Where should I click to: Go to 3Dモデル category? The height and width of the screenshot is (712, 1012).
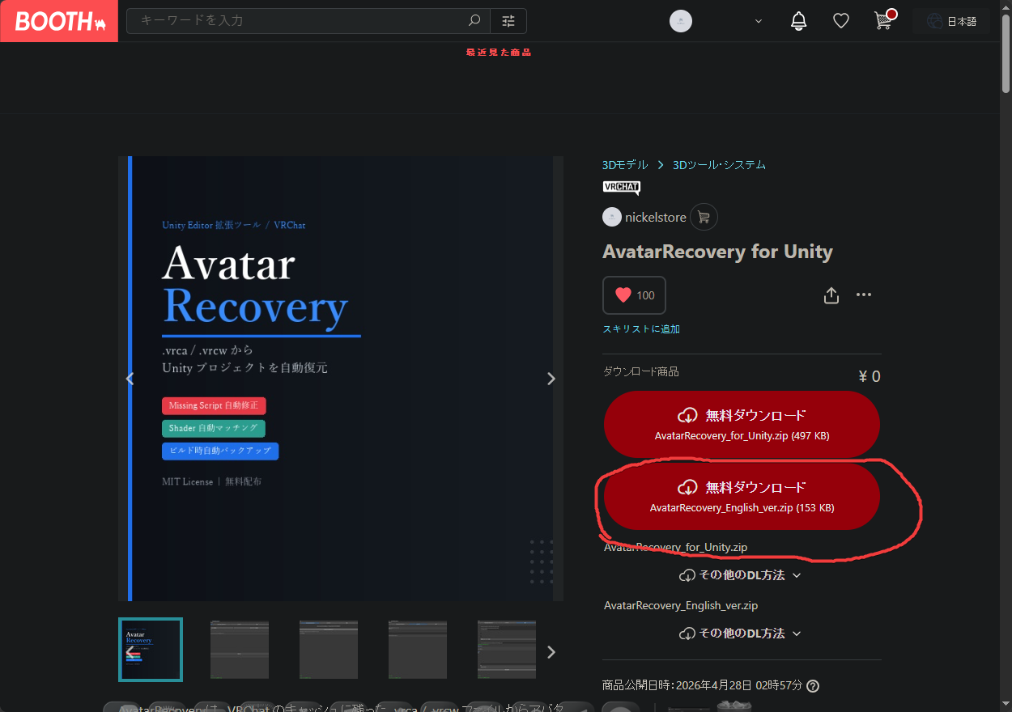pos(625,164)
